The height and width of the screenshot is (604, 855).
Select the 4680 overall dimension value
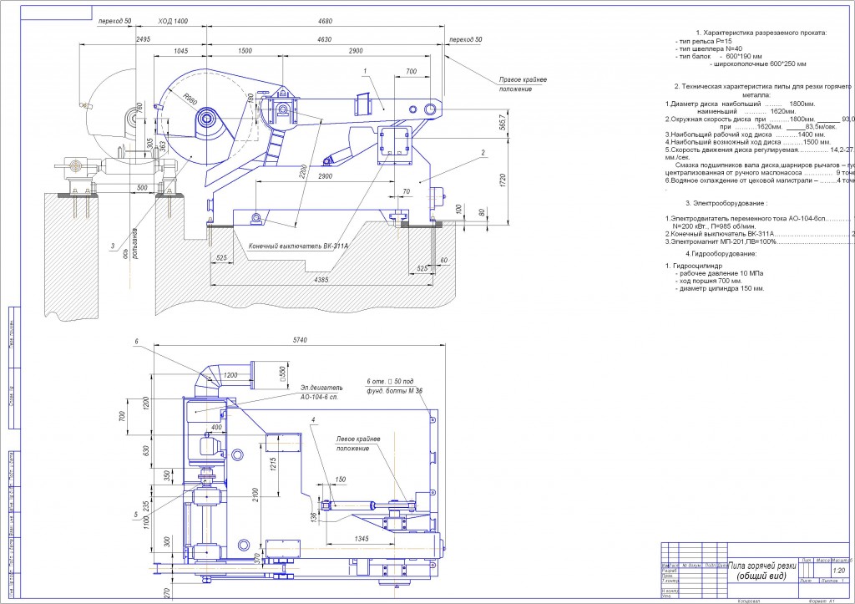coord(325,21)
